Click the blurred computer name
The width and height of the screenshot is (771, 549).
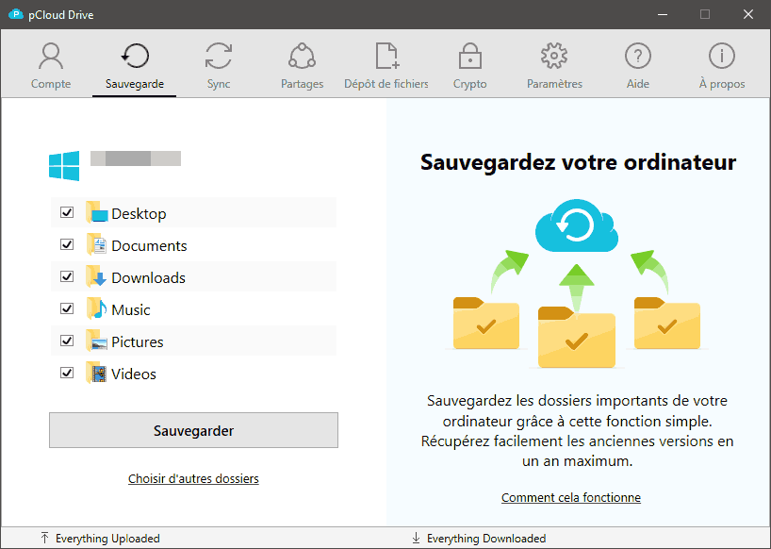pyautogui.click(x=136, y=158)
